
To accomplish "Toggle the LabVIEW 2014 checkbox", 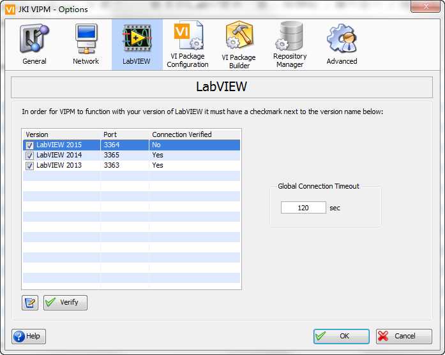I will coord(29,156).
